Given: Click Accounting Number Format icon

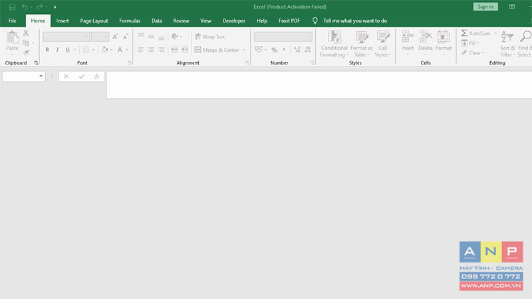Looking at the screenshot, I should pyautogui.click(x=259, y=49).
